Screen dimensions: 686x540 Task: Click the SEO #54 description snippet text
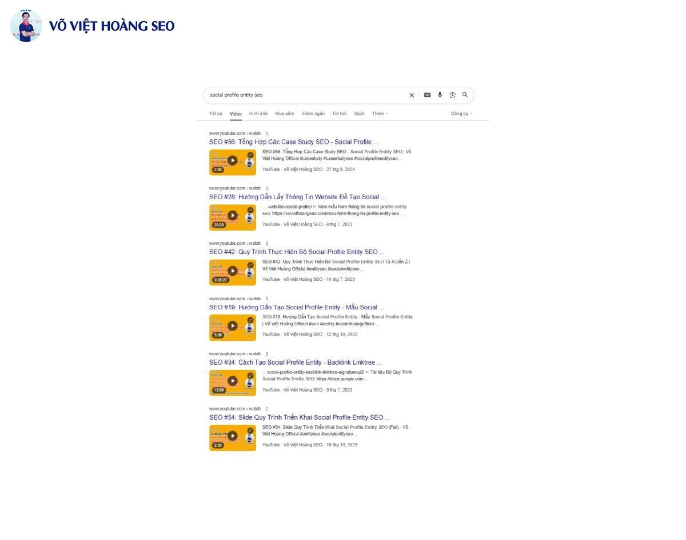pos(336,431)
